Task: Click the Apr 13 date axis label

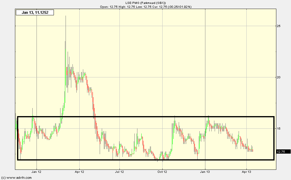Action: pos(246,172)
